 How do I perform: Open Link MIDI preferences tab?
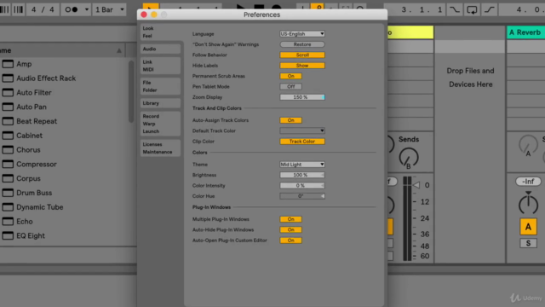(161, 66)
